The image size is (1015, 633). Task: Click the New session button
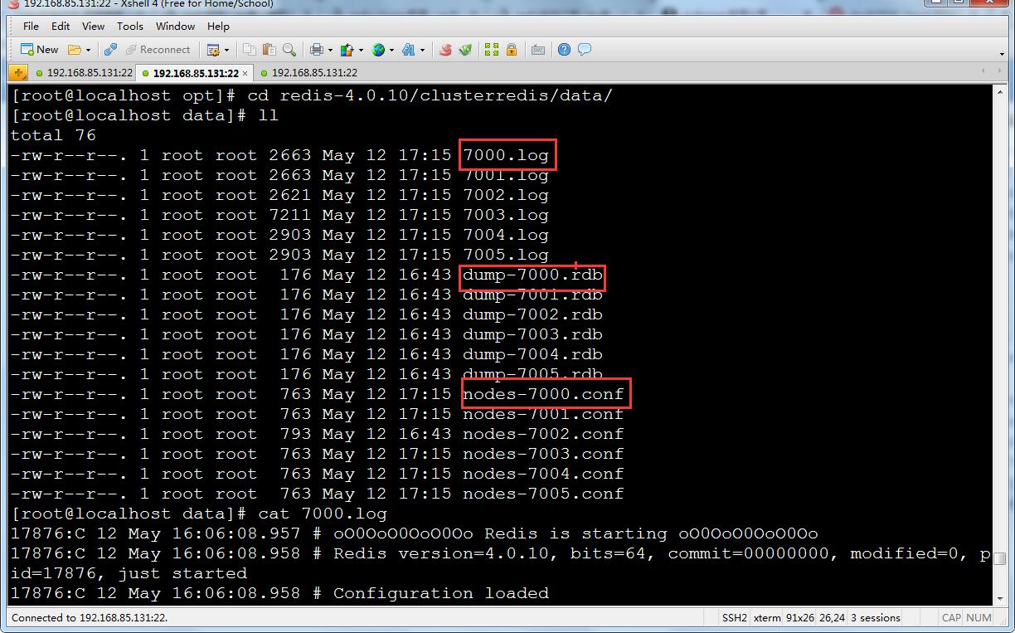(39, 50)
